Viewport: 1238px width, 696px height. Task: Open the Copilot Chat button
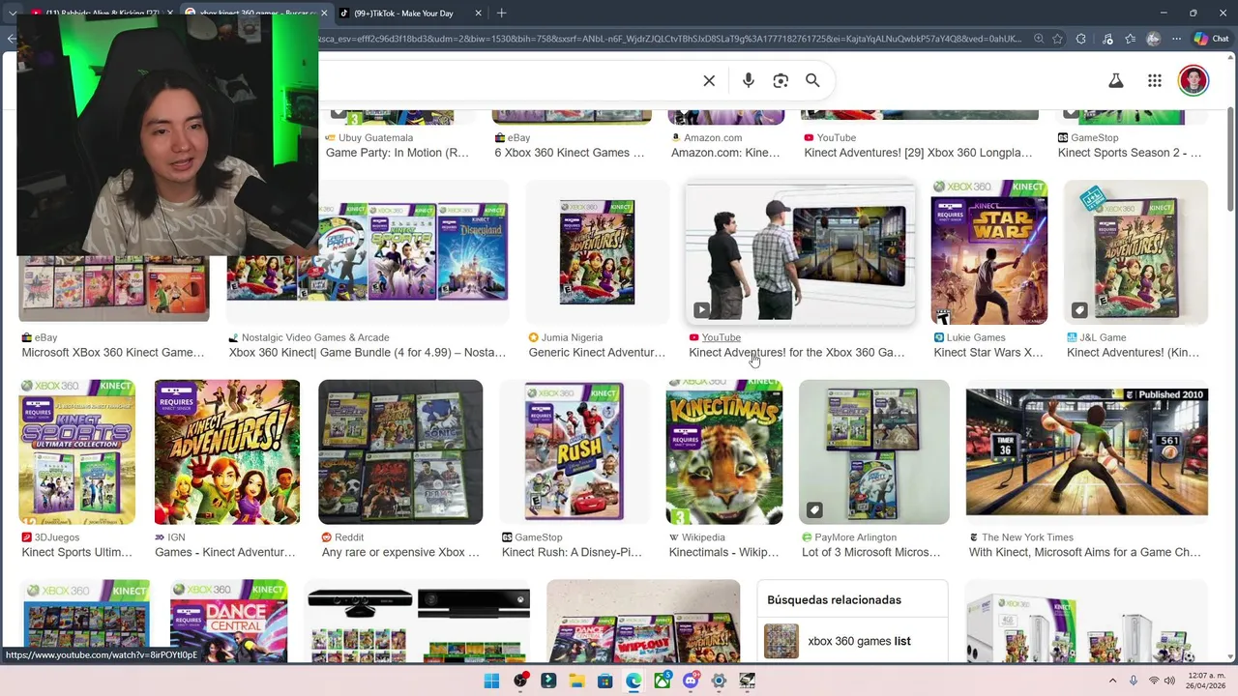[1211, 39]
